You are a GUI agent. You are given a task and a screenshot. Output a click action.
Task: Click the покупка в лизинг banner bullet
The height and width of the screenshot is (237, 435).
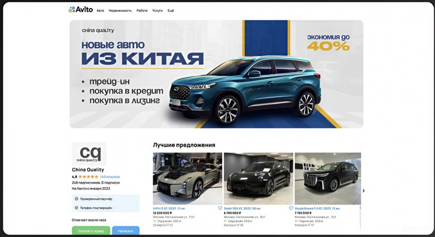125,101
